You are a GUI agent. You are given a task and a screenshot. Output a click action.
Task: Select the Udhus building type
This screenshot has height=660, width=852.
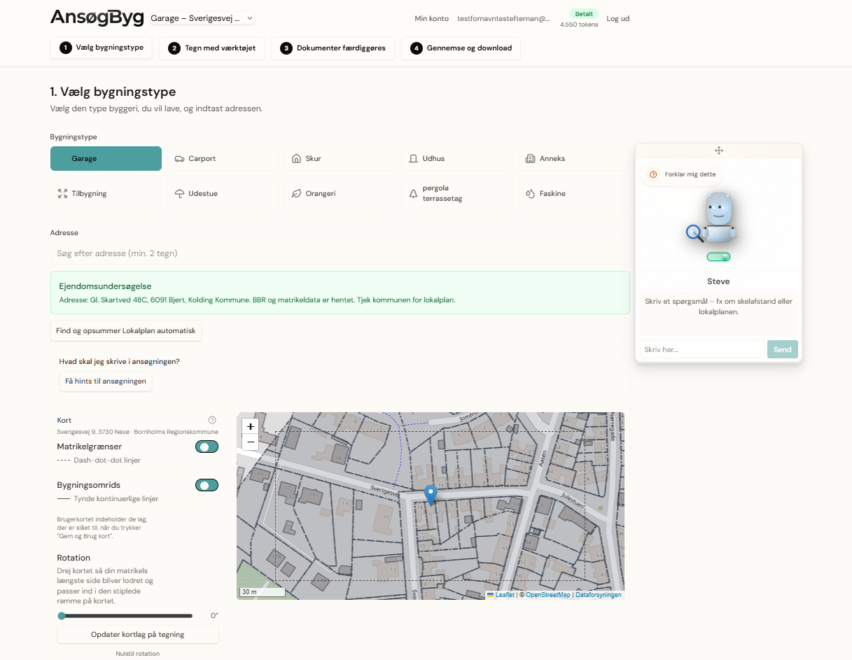tap(456, 159)
